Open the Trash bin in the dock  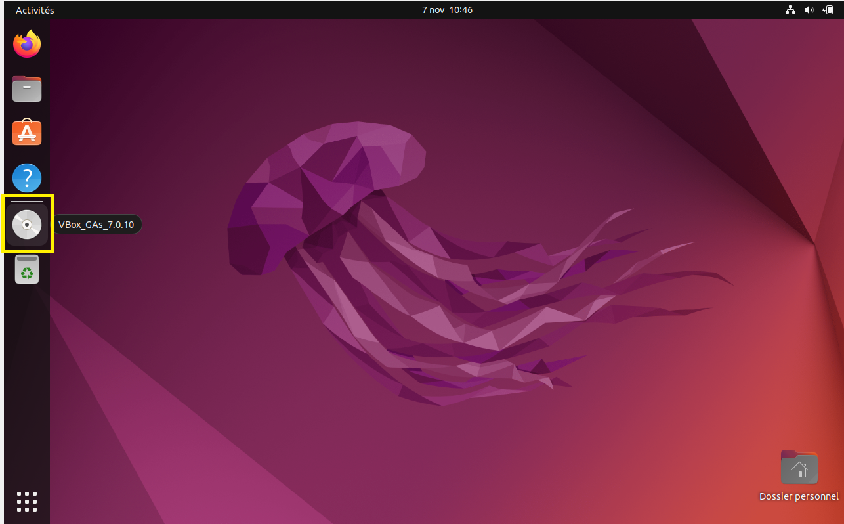click(x=27, y=270)
